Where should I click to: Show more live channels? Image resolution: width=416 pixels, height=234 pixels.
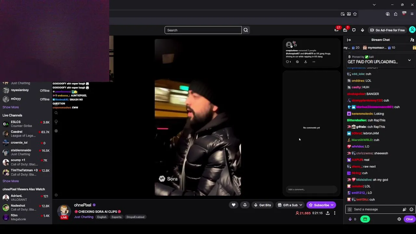click(x=11, y=181)
